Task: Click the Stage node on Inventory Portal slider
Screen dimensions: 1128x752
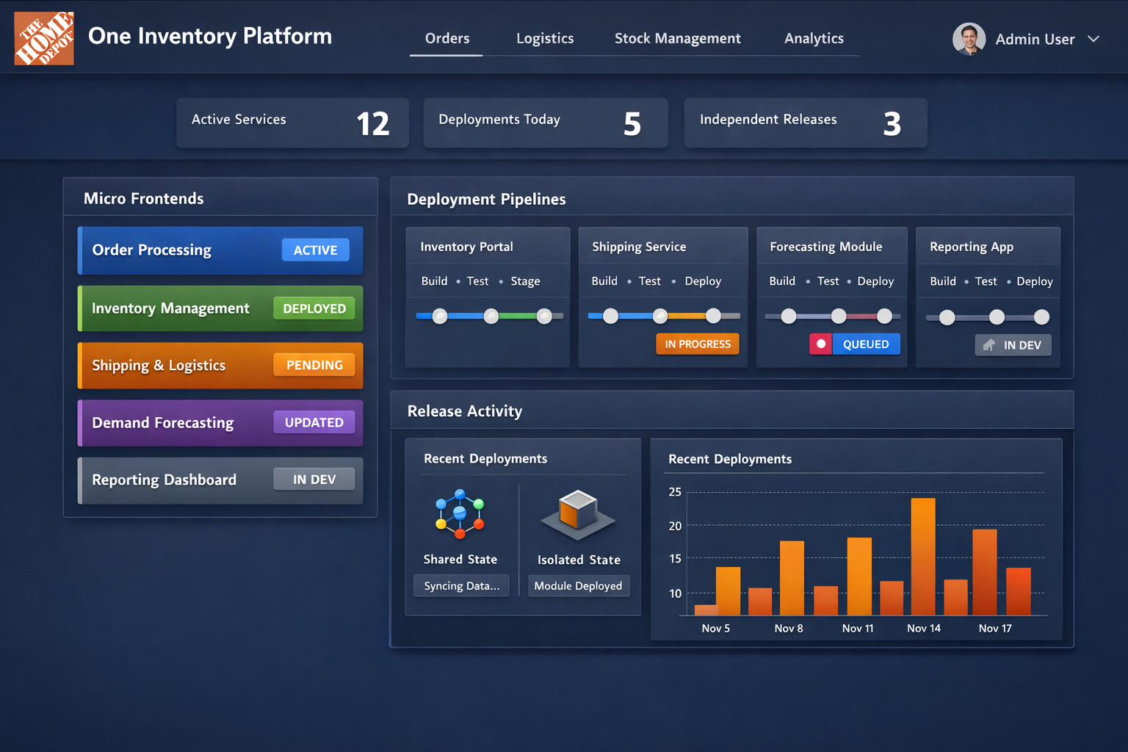Action: [544, 316]
